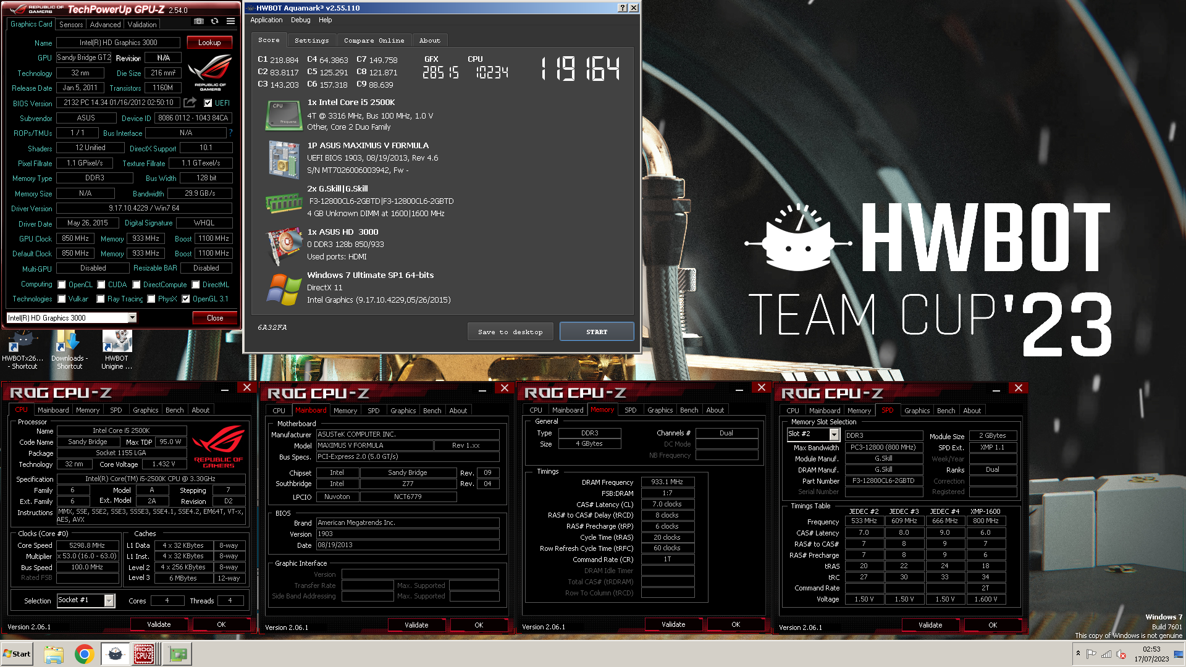The image size is (1186, 667).
Task: Click Validate in the CPU tab window
Action: pyautogui.click(x=159, y=624)
